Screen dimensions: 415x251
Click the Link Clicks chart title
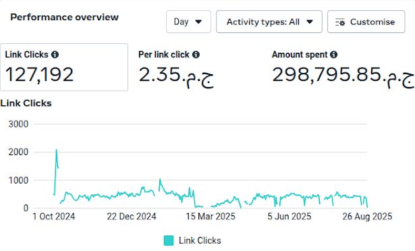click(26, 103)
